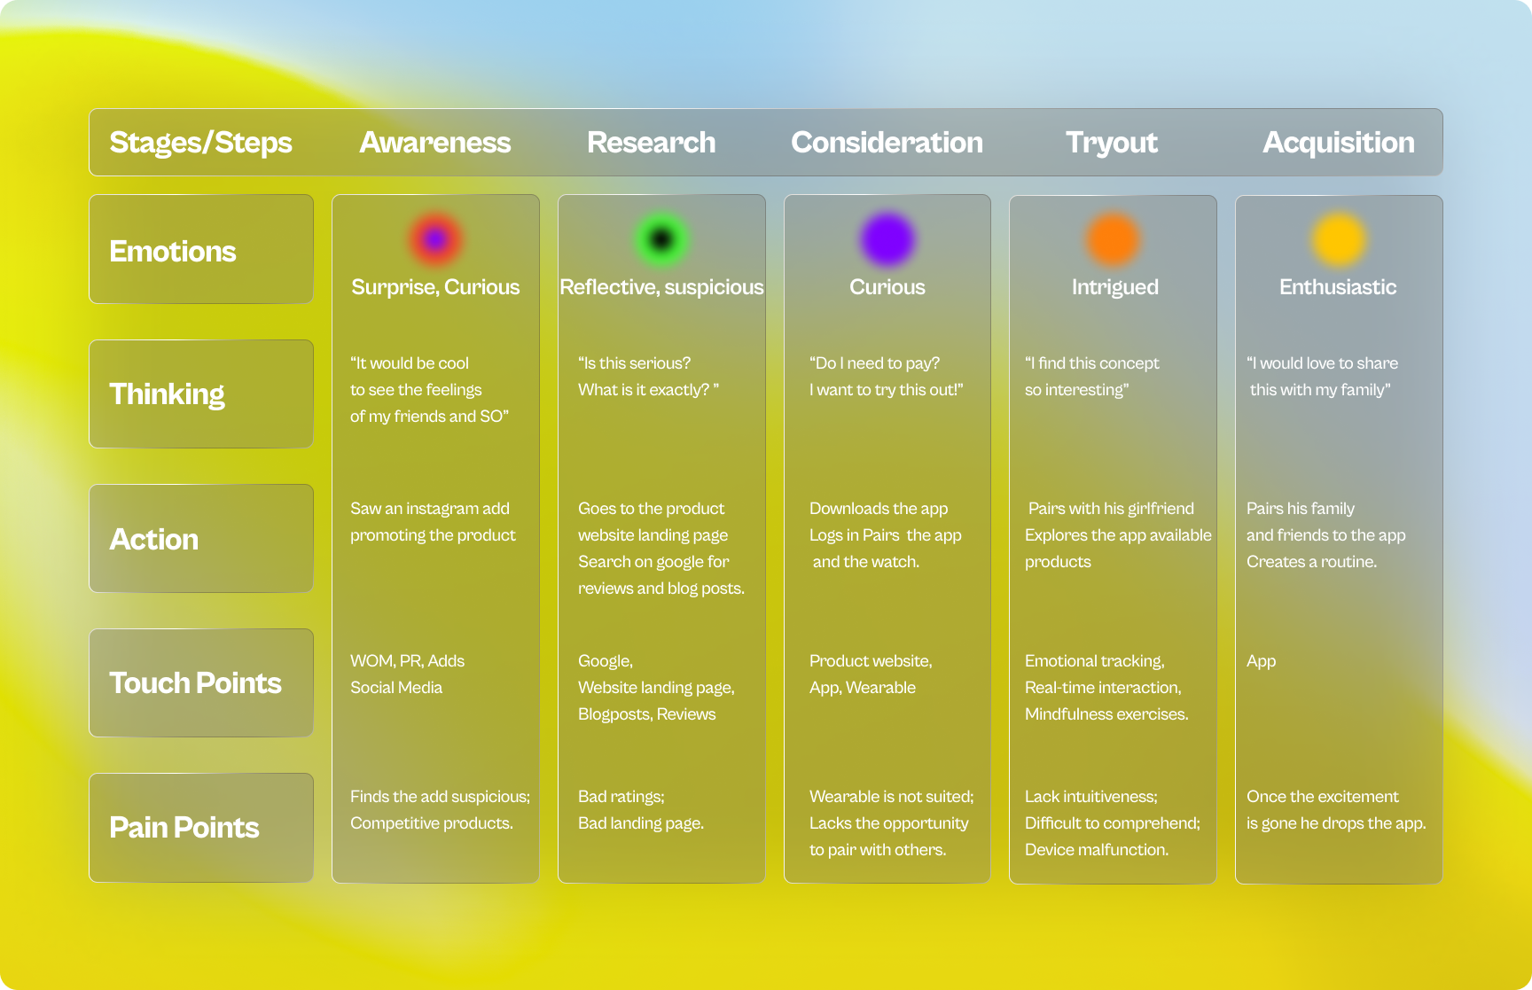The width and height of the screenshot is (1532, 990).
Task: Click 'Goes to the product' action text
Action: point(651,509)
